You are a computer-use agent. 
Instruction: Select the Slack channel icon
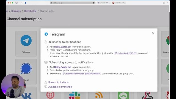(x=75, y=95)
